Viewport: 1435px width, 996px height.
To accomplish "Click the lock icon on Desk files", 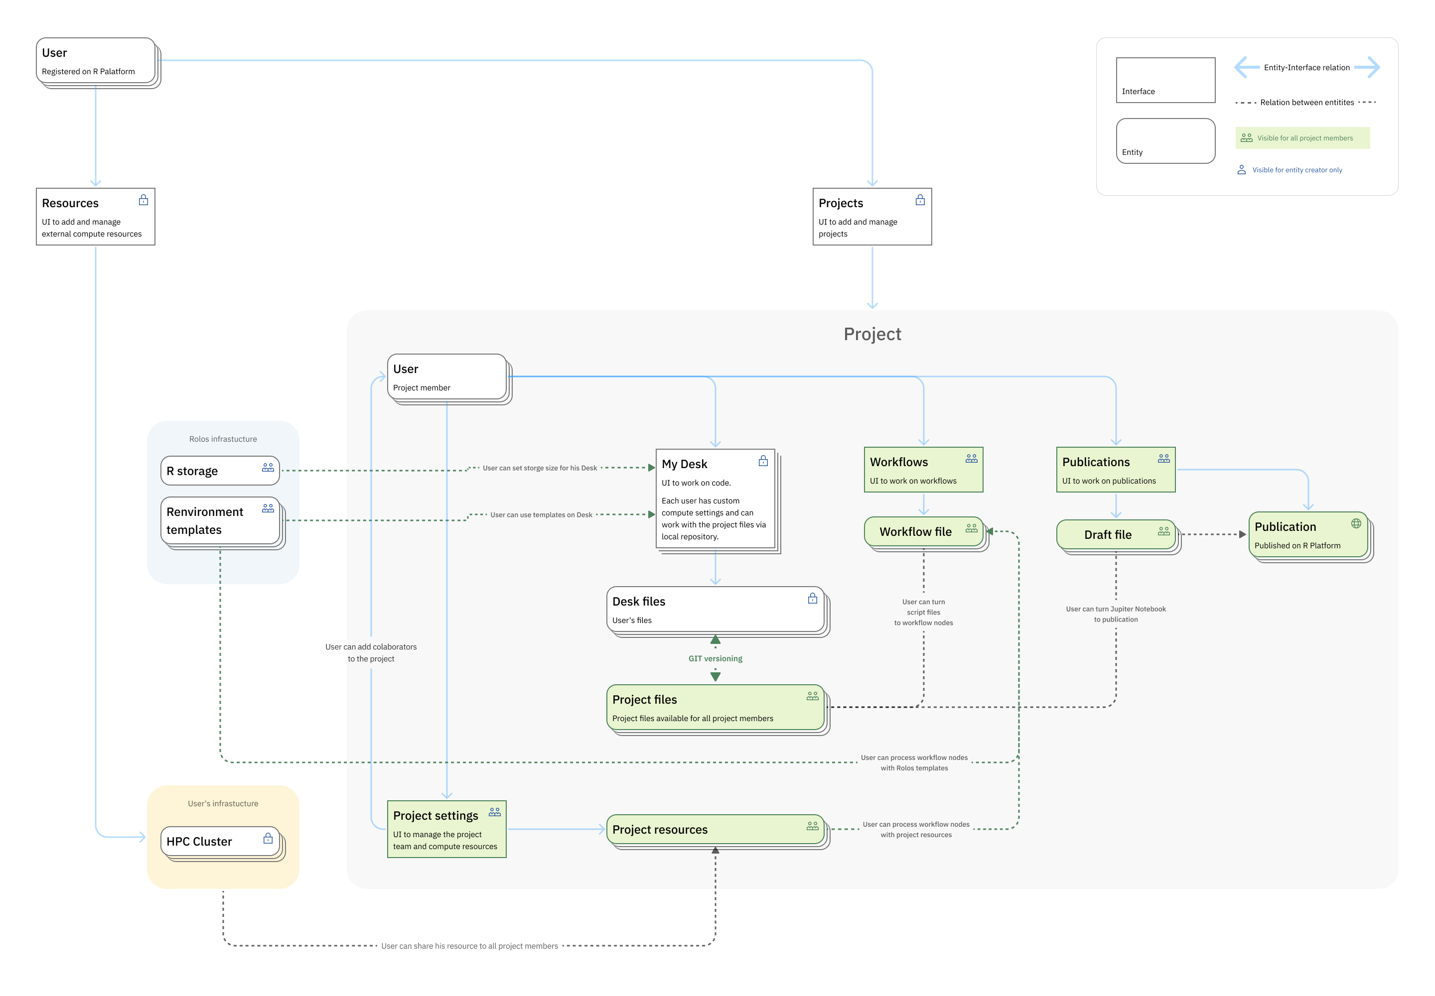I will point(812,598).
